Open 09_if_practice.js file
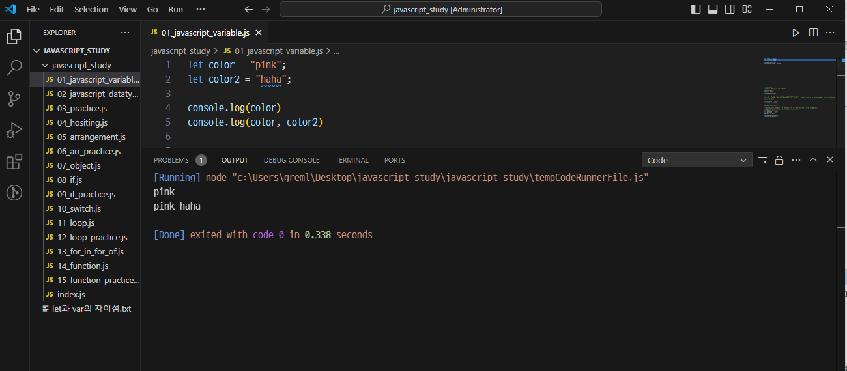847x371 pixels. pos(85,194)
